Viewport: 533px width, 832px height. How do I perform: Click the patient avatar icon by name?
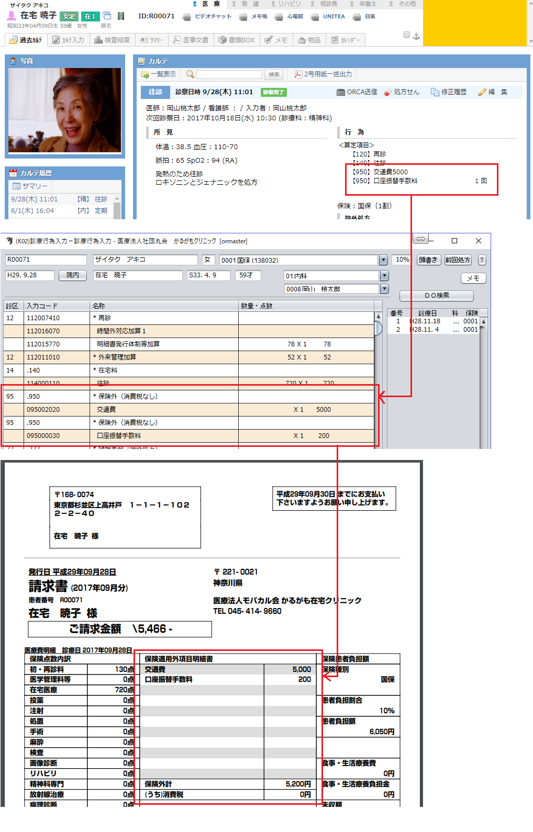tap(12, 16)
